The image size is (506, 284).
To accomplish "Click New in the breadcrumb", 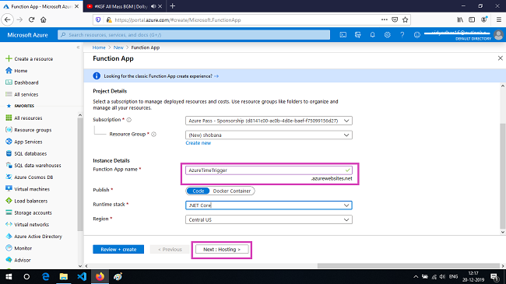I will click(x=118, y=47).
